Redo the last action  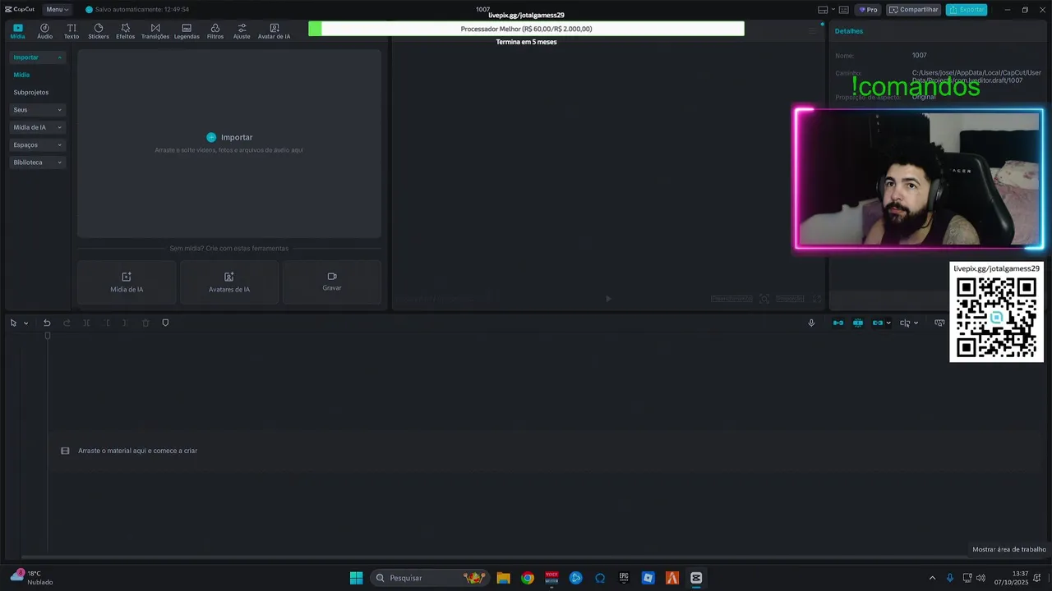point(67,323)
